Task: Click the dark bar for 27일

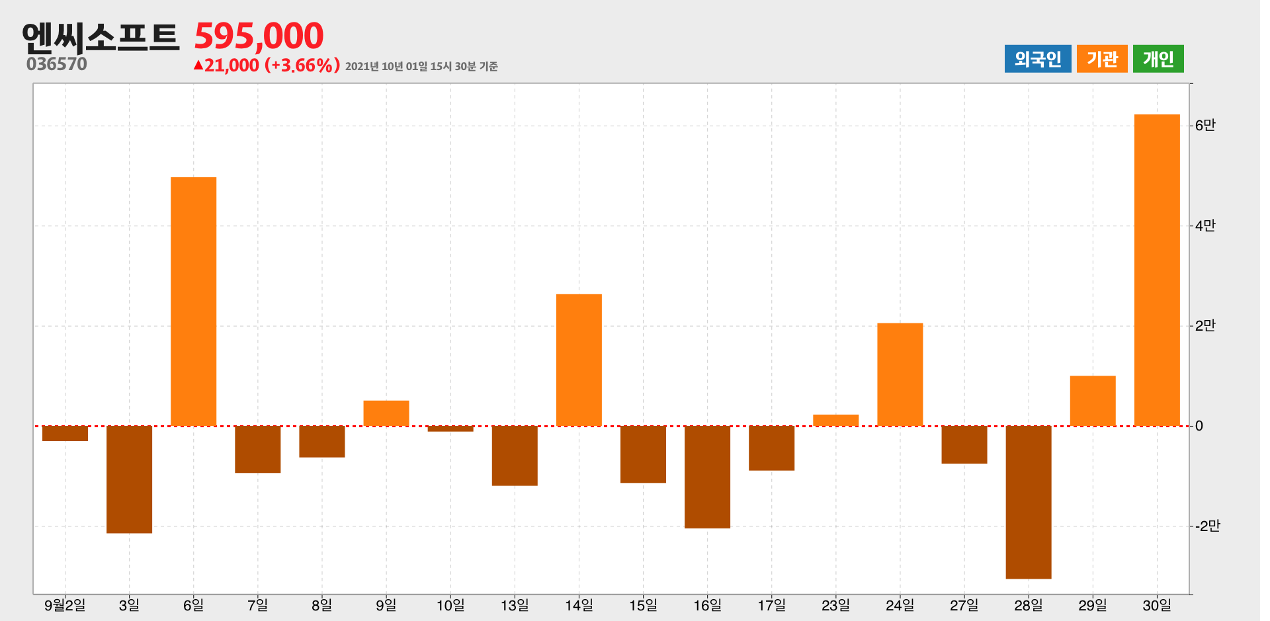Action: pos(964,445)
